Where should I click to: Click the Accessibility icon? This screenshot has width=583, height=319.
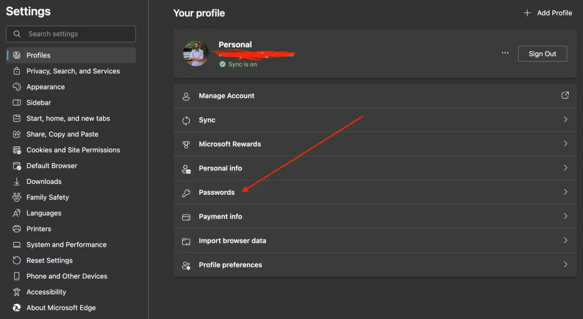point(17,292)
